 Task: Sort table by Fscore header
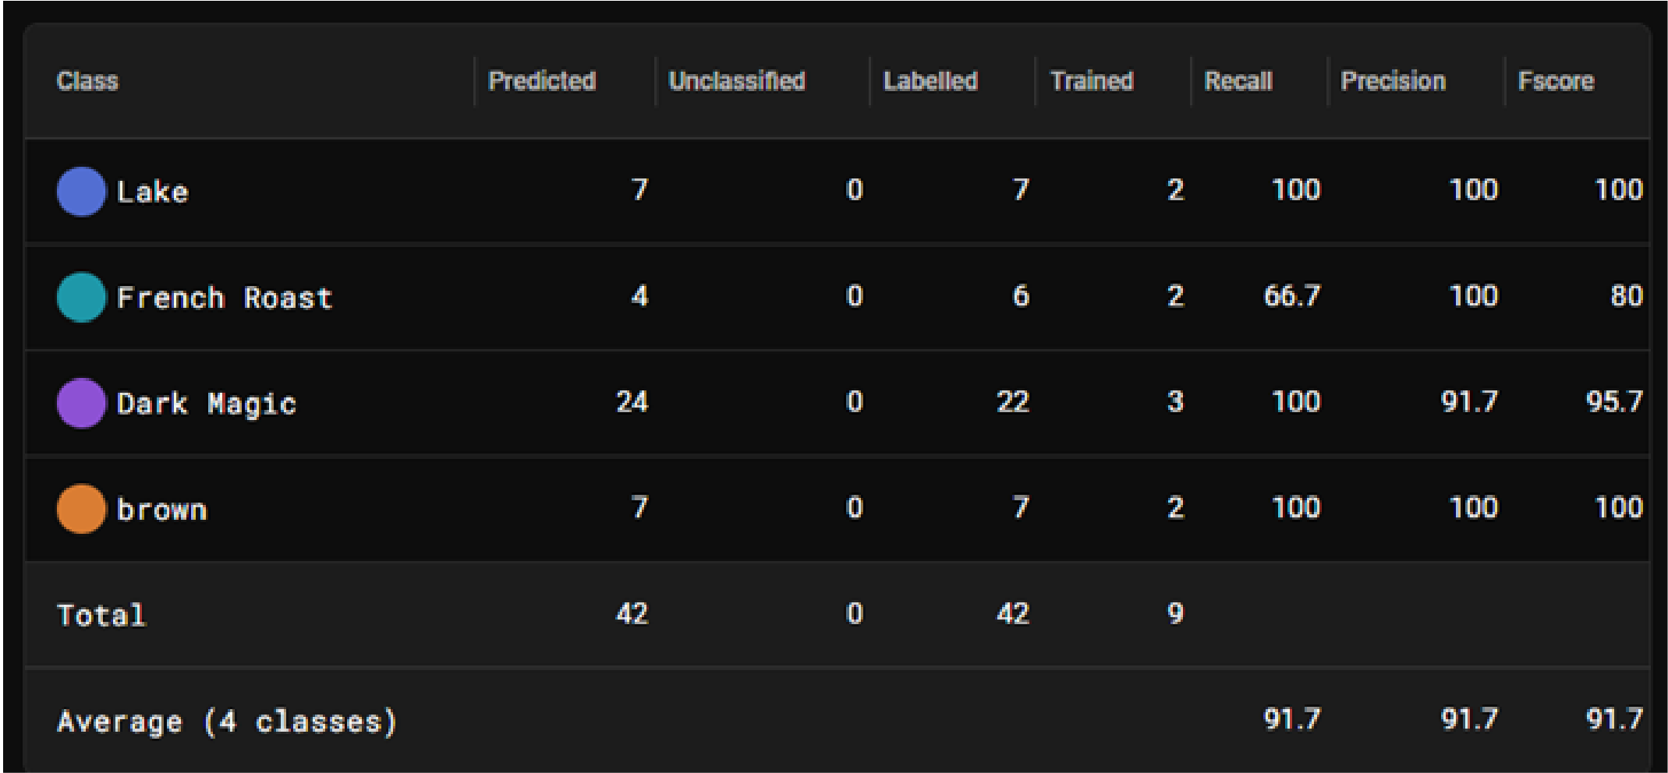coord(1556,81)
